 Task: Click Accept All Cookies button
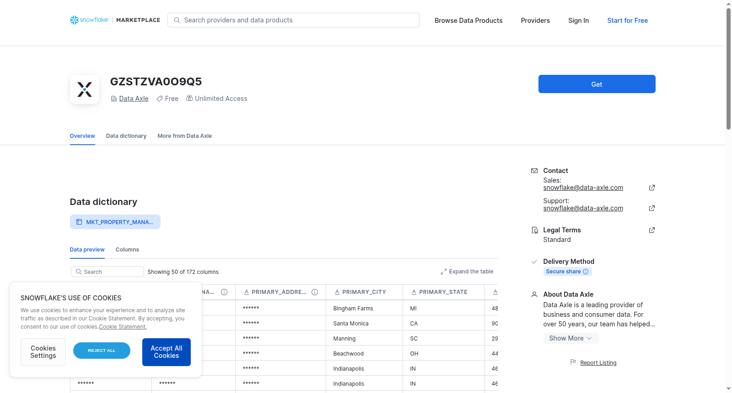(x=167, y=352)
